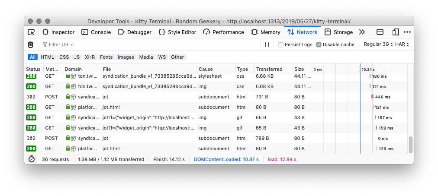Switch to the Console tab
The width and height of the screenshot is (438, 196).
[x=96, y=32]
